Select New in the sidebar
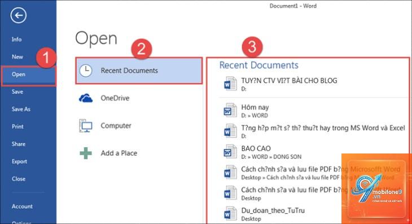The width and height of the screenshot is (412, 224). click(x=17, y=57)
